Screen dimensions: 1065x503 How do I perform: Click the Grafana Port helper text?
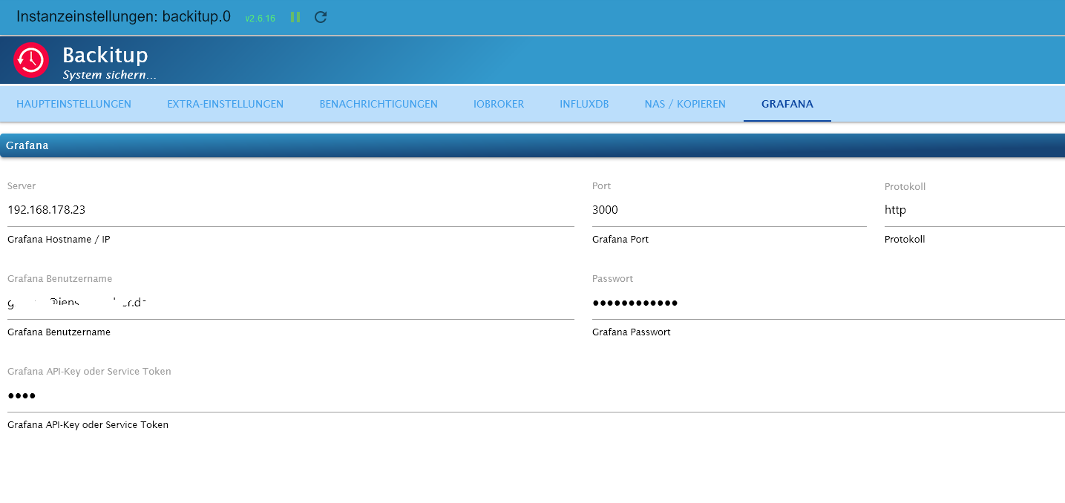pyautogui.click(x=620, y=240)
